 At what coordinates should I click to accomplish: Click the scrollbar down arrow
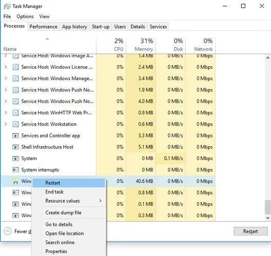tap(268, 218)
